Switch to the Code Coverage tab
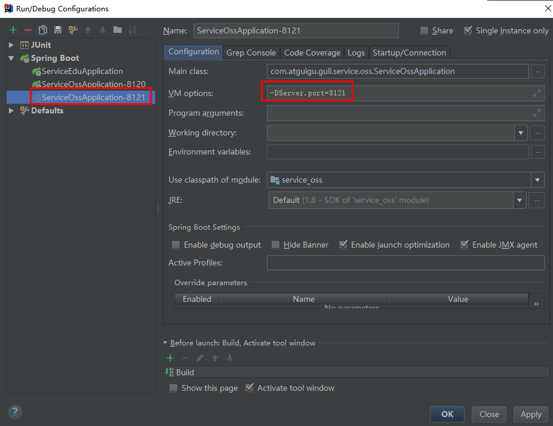Image resolution: width=553 pixels, height=426 pixels. tap(312, 53)
